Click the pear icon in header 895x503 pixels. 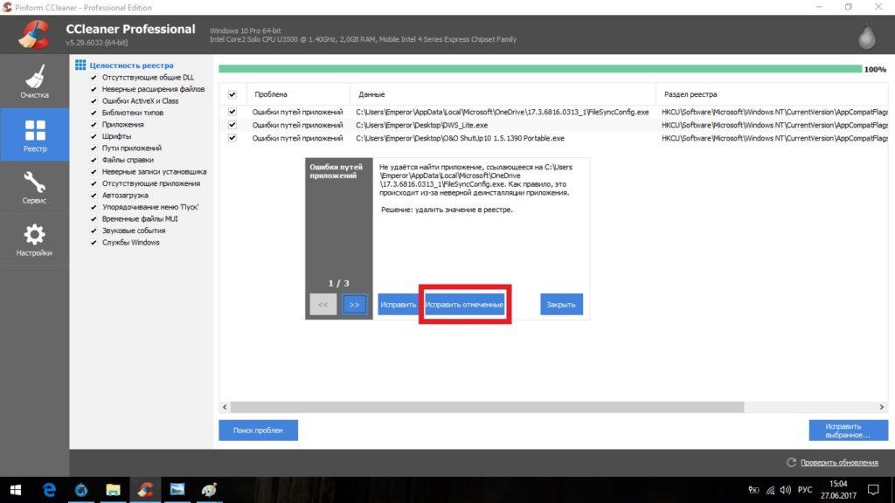click(x=867, y=37)
